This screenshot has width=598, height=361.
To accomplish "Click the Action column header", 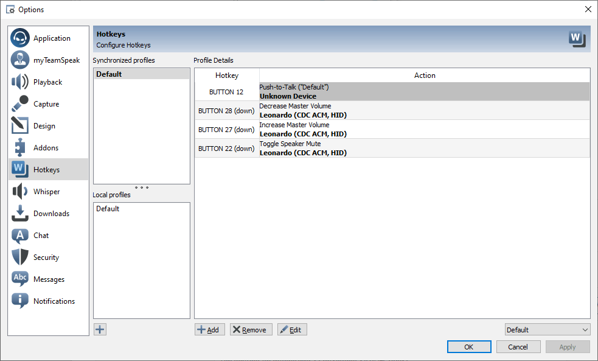I will (x=425, y=75).
